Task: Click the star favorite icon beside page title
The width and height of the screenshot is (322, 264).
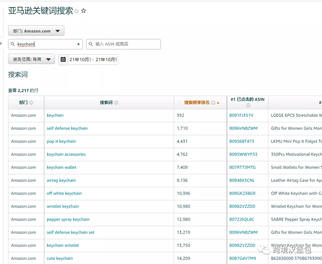Action: (x=84, y=11)
